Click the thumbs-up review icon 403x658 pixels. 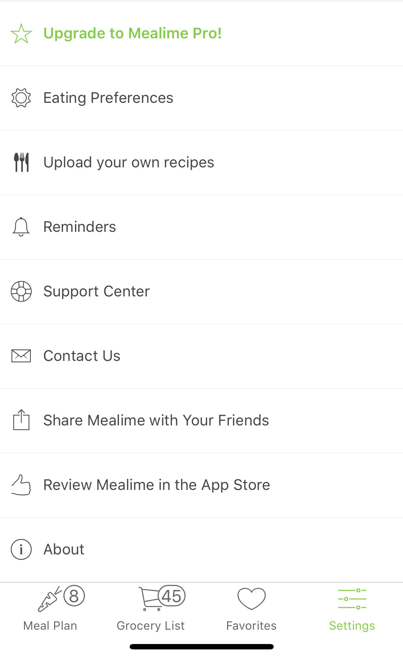point(21,485)
